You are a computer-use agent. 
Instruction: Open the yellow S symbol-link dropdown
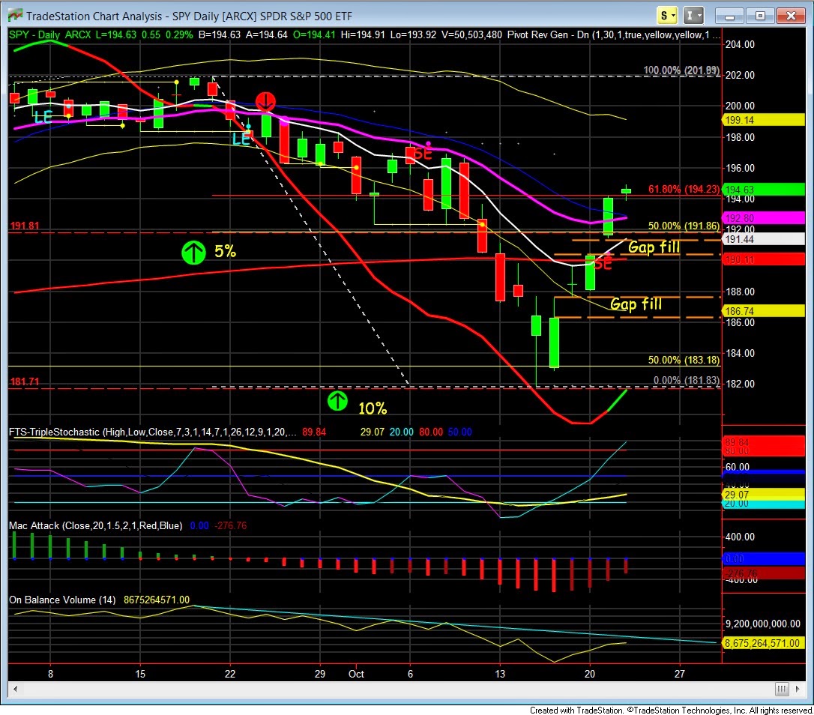coord(666,16)
